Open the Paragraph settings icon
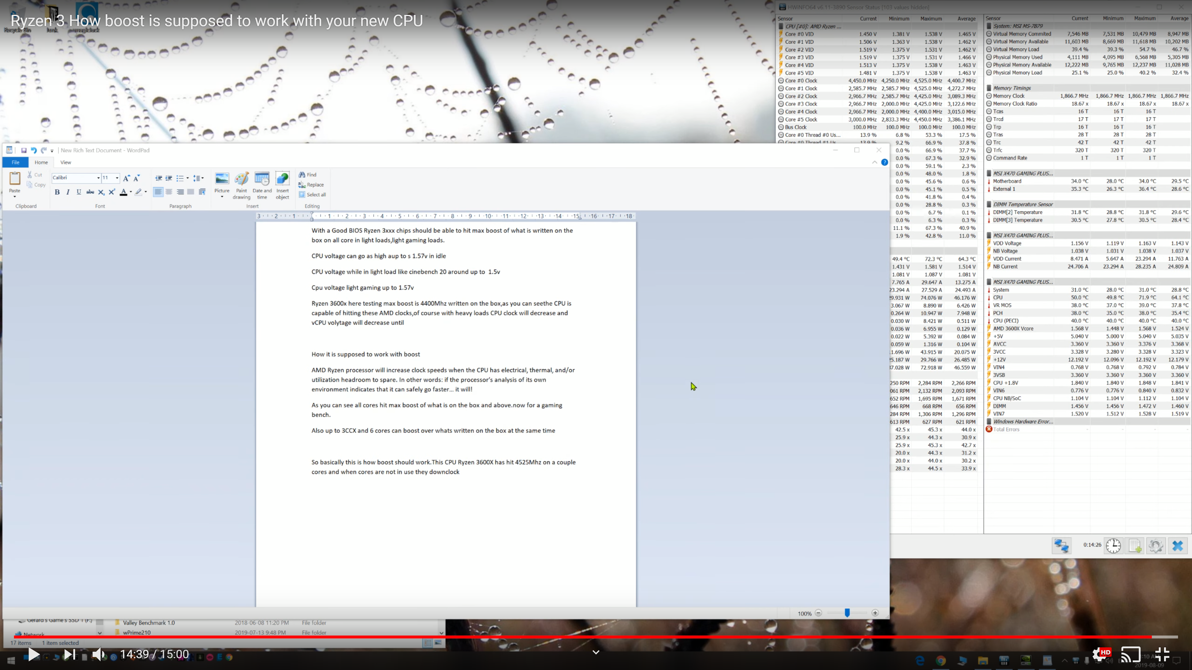Viewport: 1192px width, 670px height. coord(202,192)
